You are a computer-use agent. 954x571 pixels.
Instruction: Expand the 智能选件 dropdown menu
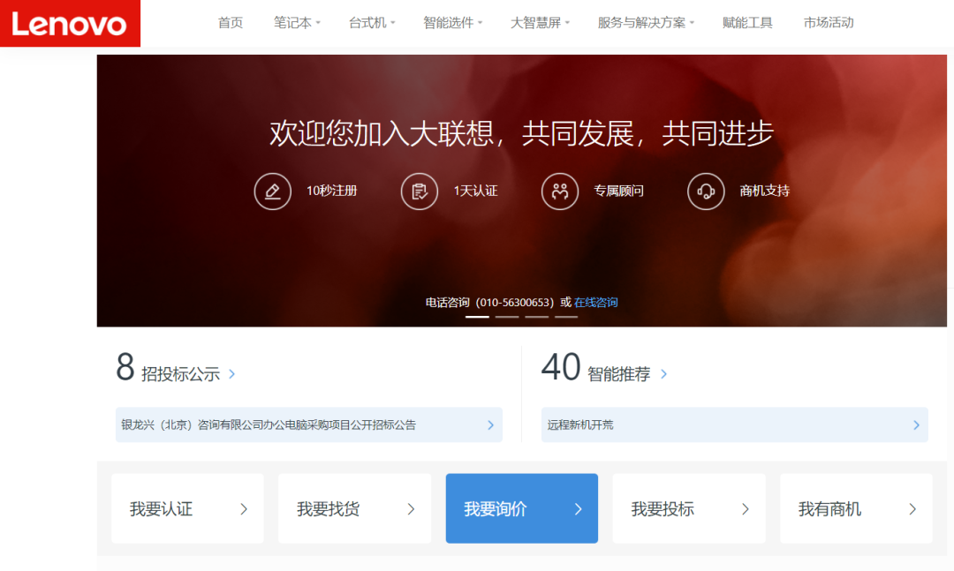452,22
